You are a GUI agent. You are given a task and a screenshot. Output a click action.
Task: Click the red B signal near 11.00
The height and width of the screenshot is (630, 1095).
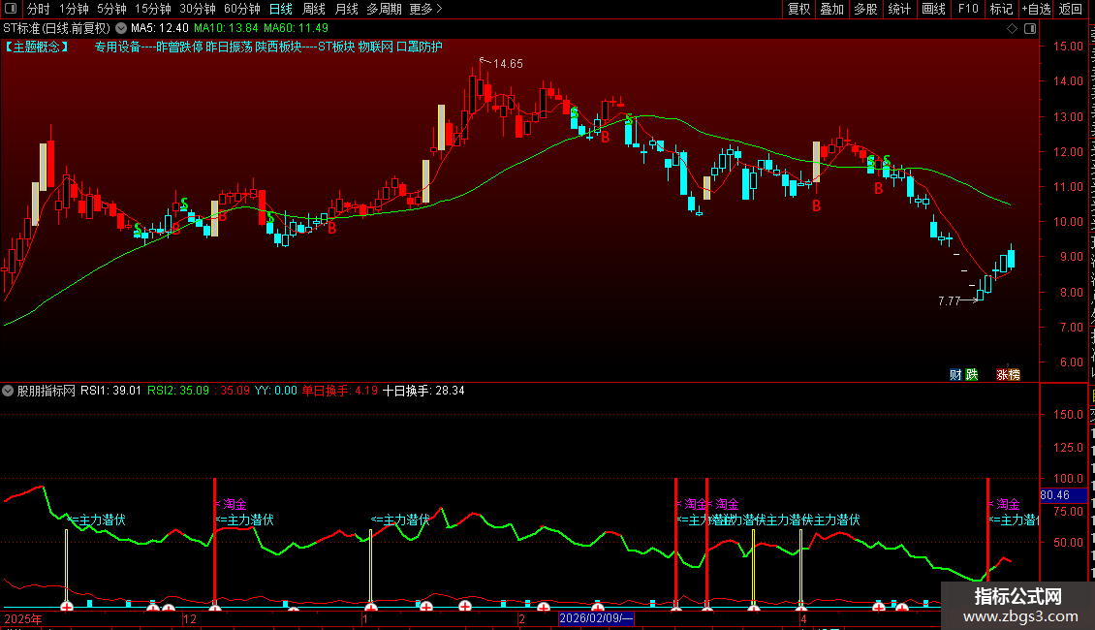pos(879,189)
